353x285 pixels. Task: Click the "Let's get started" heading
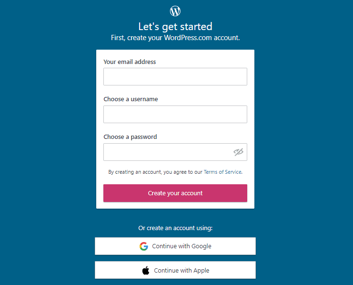175,26
